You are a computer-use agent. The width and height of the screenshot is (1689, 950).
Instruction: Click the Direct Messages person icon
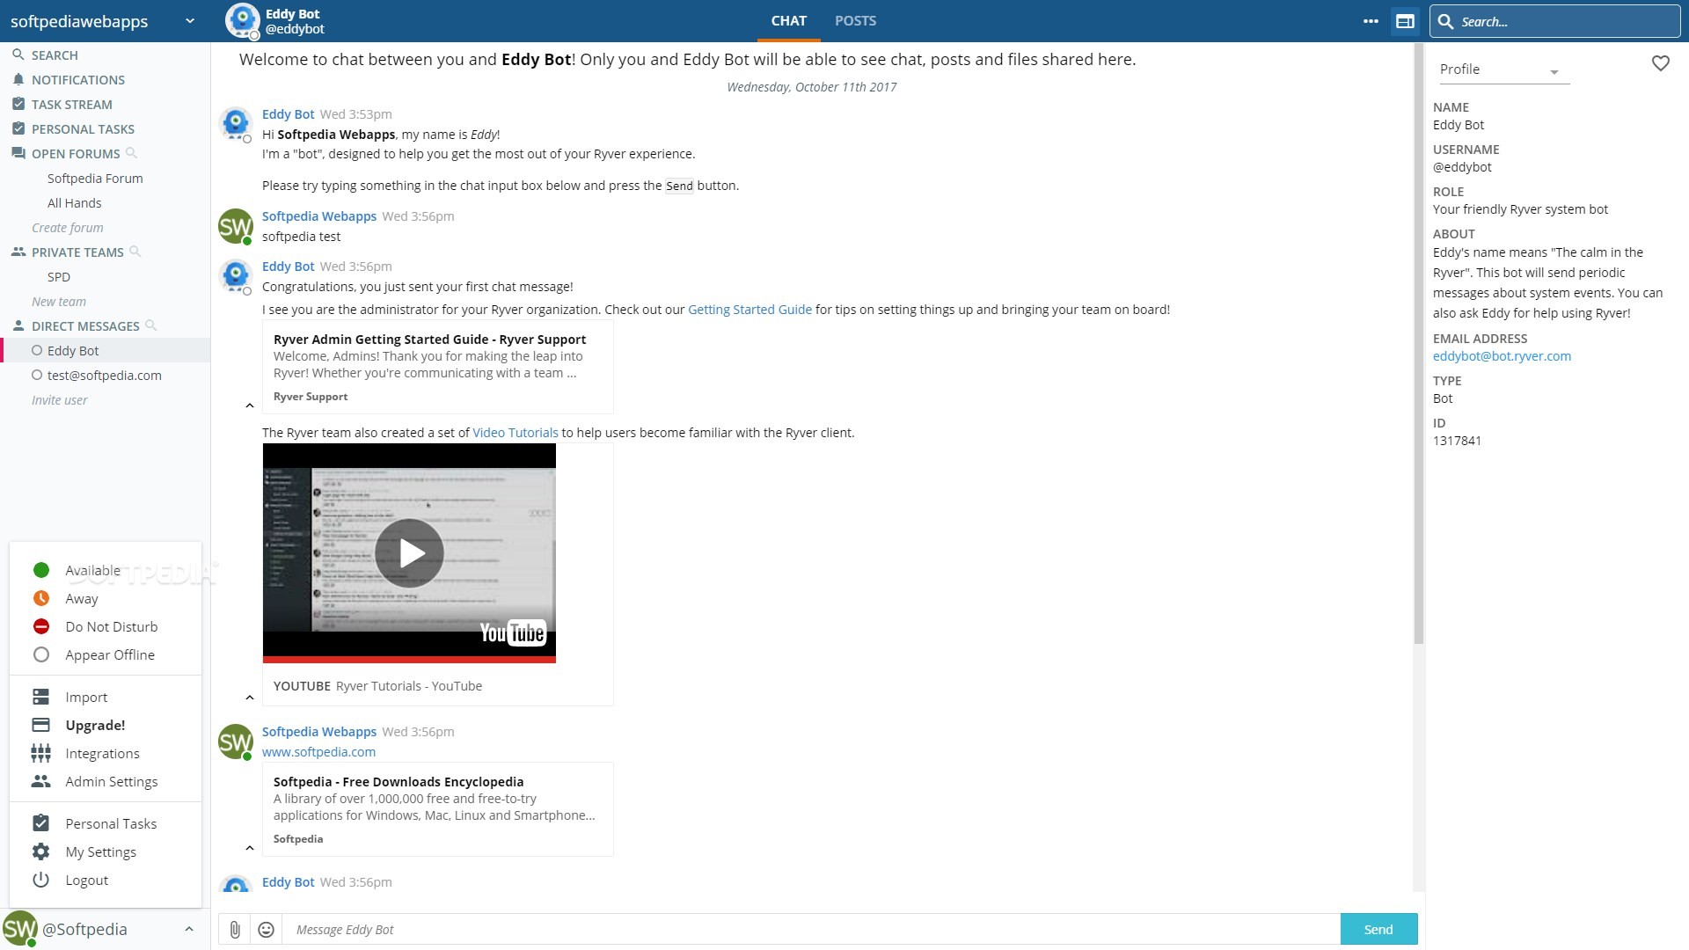point(18,325)
